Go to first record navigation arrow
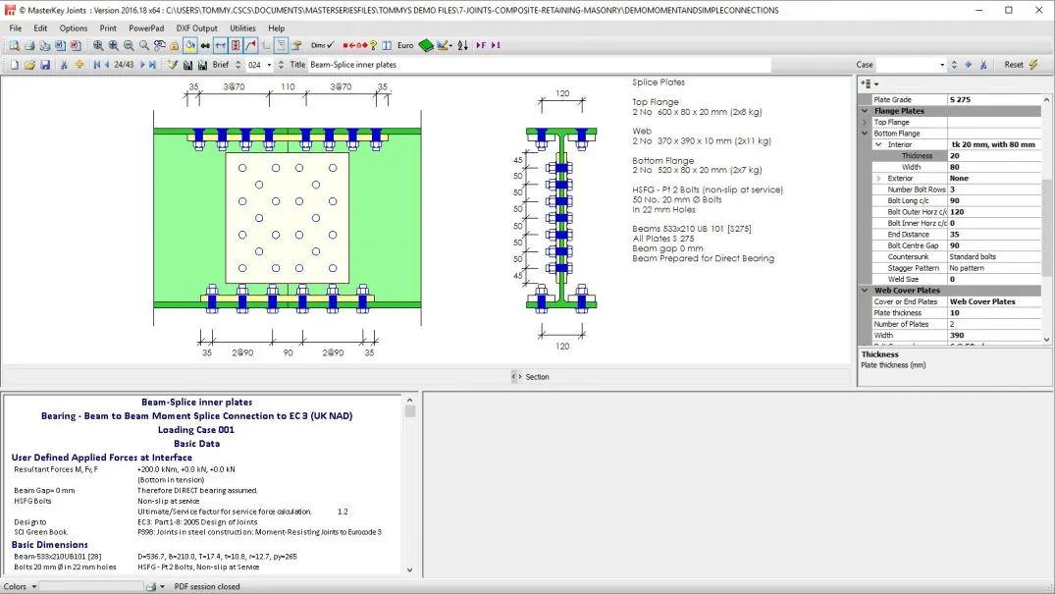The width and height of the screenshot is (1055, 594). (97, 65)
